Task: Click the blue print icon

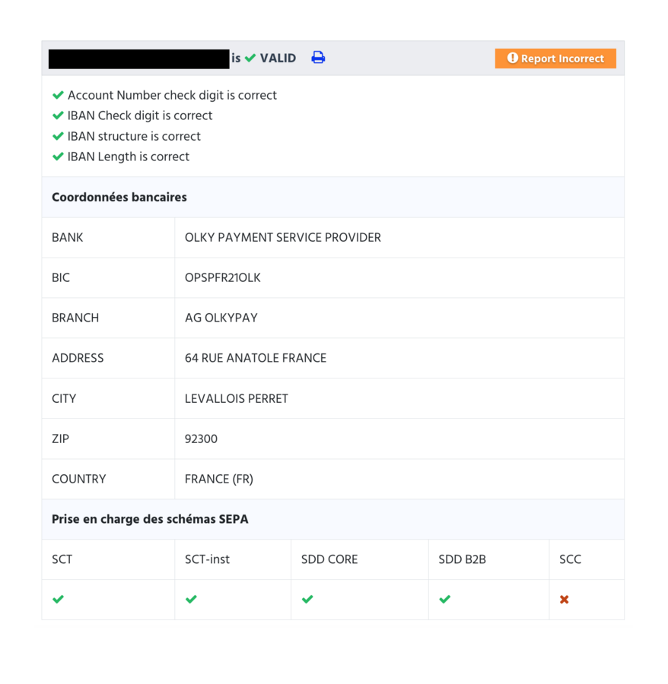Action: pyautogui.click(x=317, y=58)
